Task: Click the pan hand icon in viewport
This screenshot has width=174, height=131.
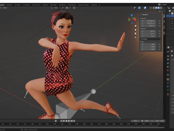Action: click(136, 30)
